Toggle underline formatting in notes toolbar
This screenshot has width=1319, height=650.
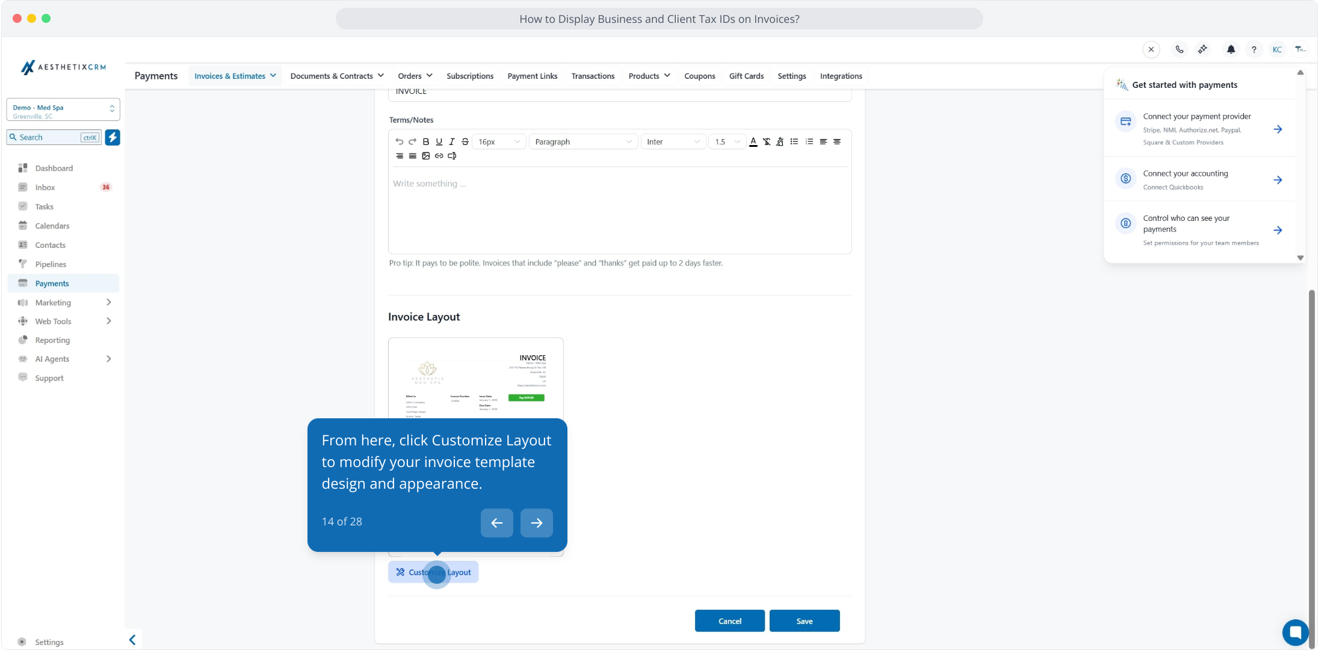(439, 142)
